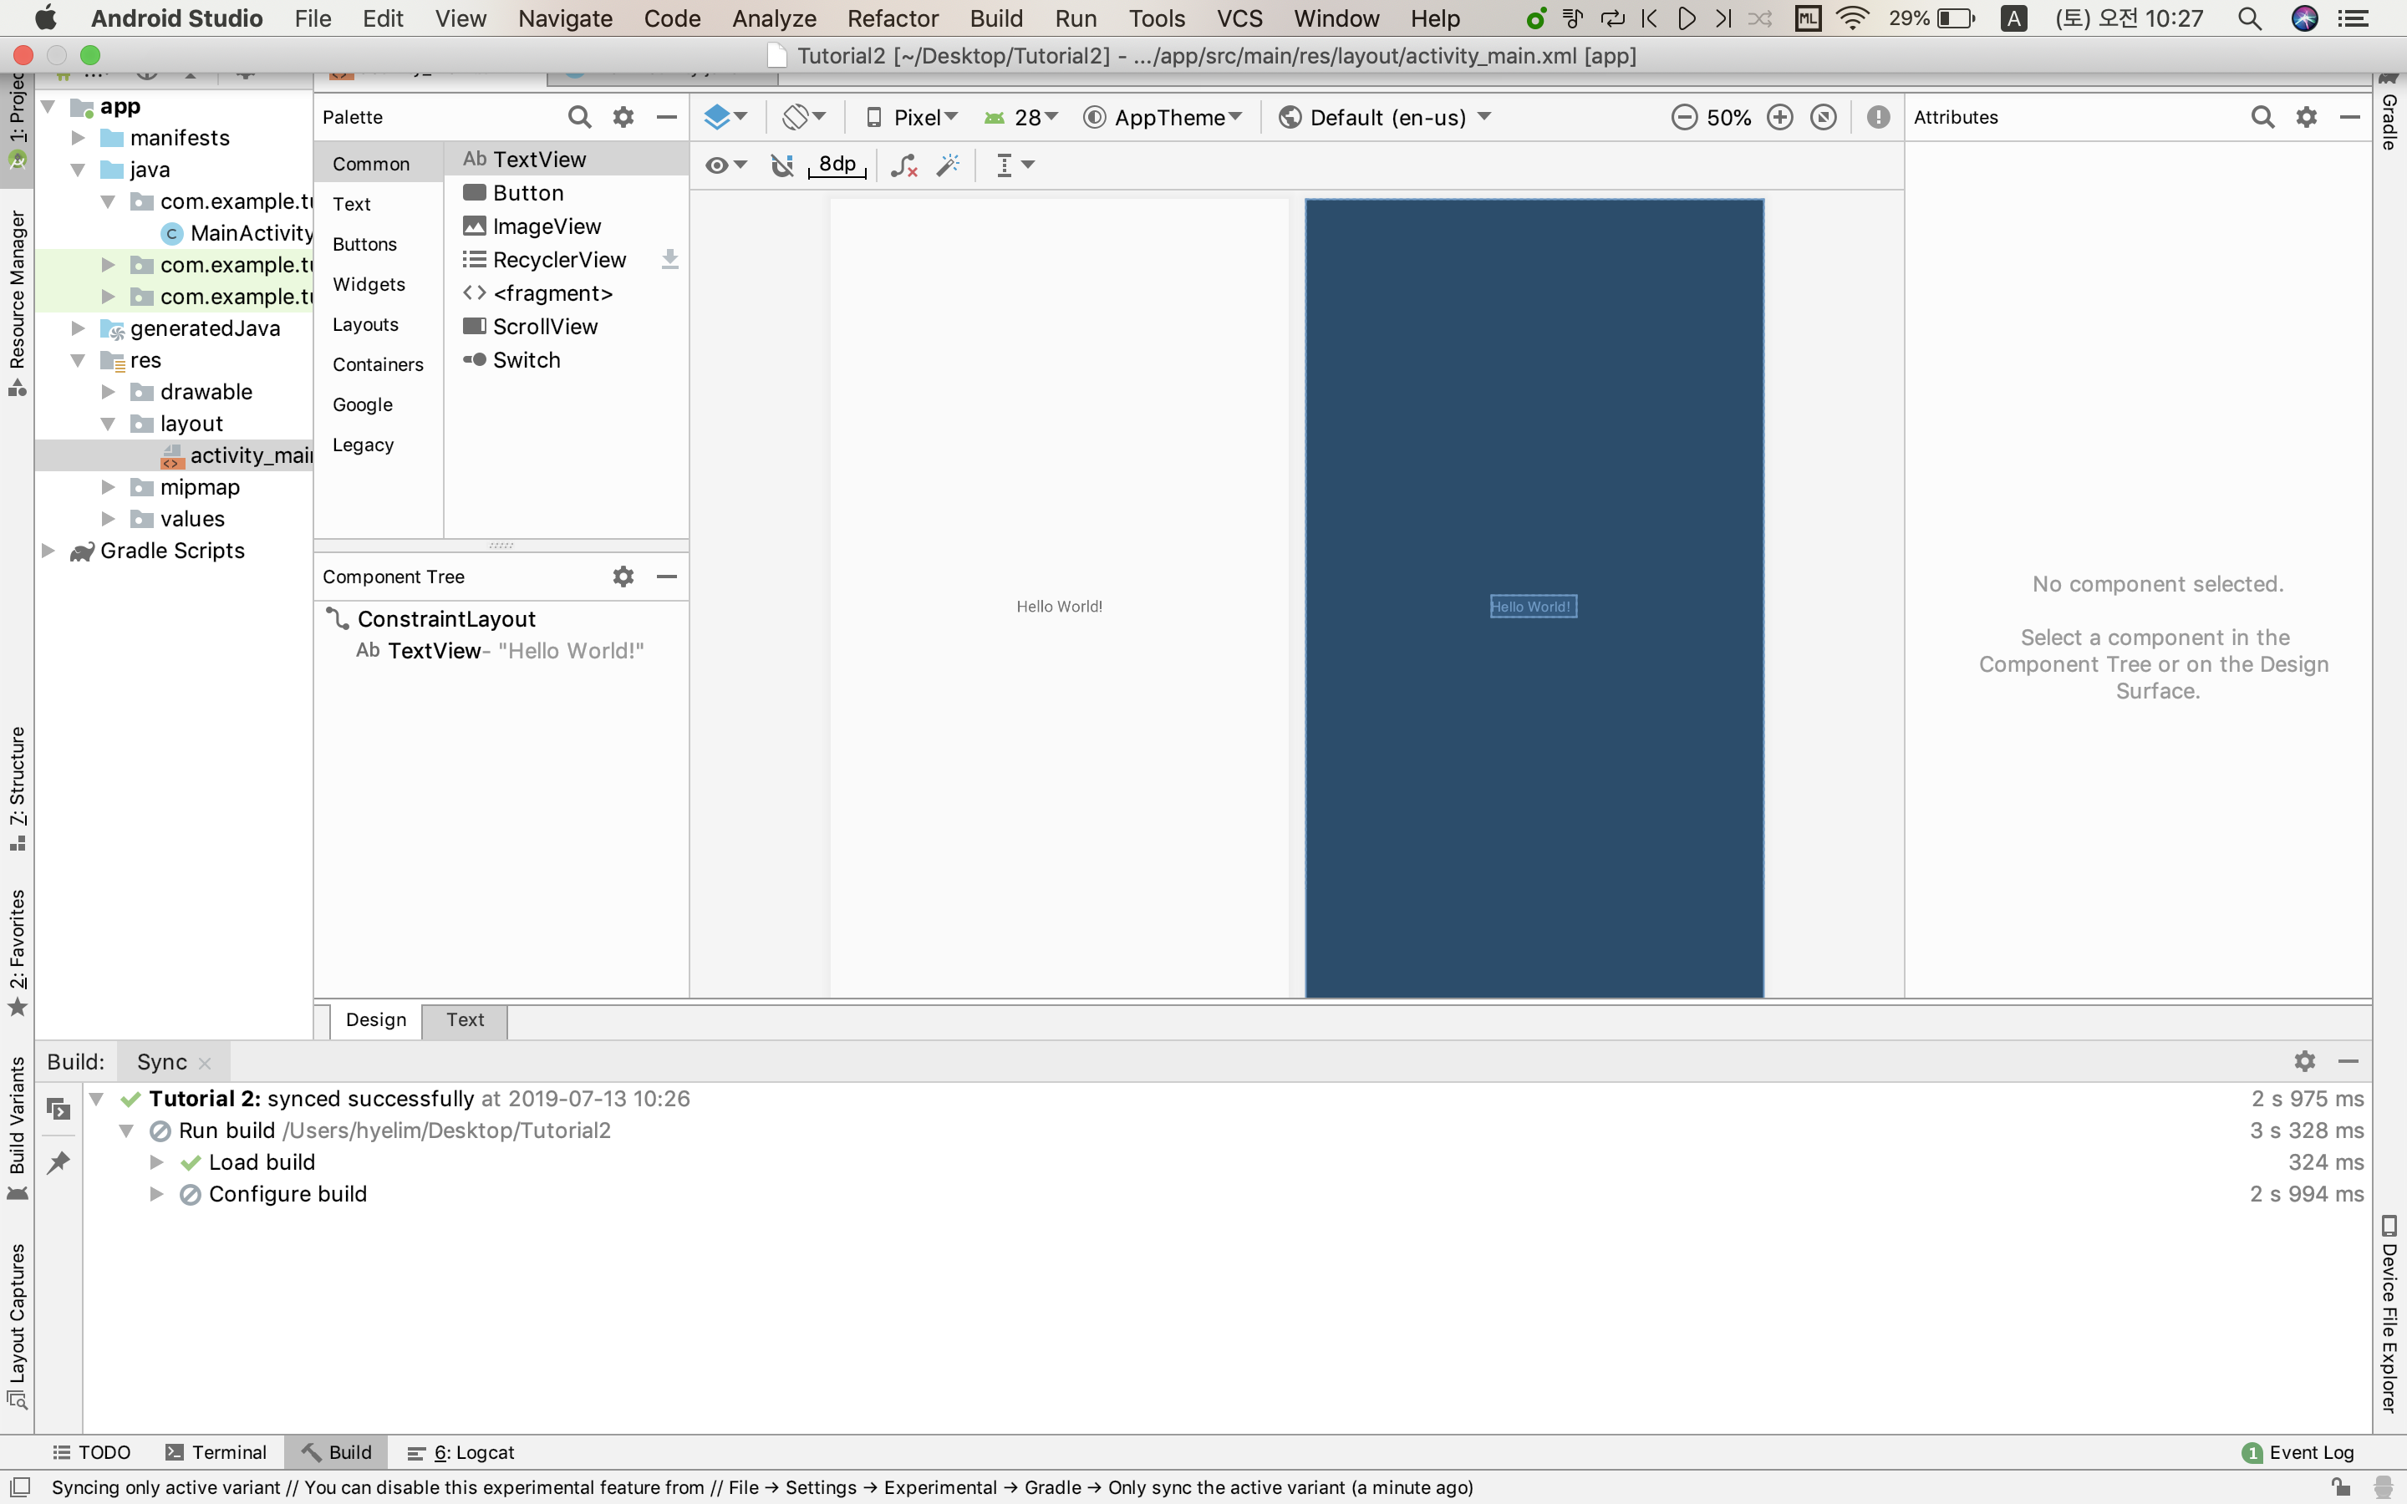This screenshot has width=2407, height=1504.
Task: Switch to the Text editor tab
Action: (x=465, y=1019)
